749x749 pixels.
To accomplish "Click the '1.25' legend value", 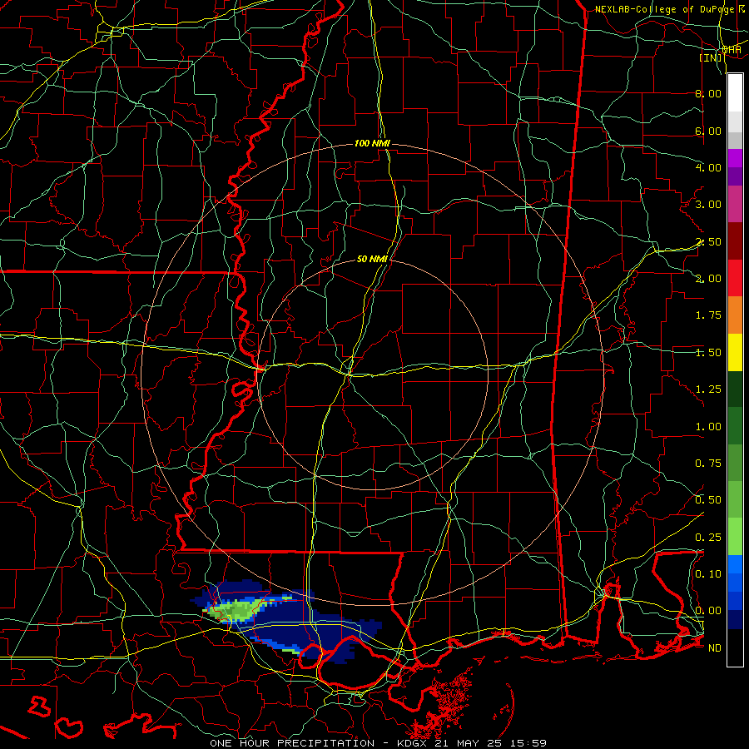I will tap(708, 389).
